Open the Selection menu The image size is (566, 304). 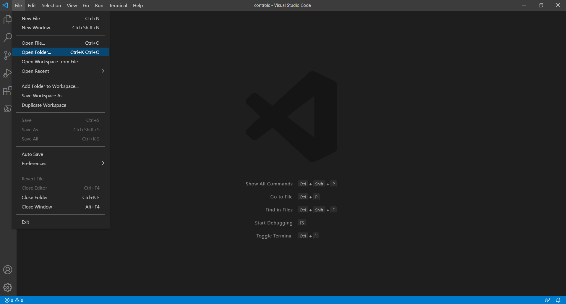(x=51, y=5)
